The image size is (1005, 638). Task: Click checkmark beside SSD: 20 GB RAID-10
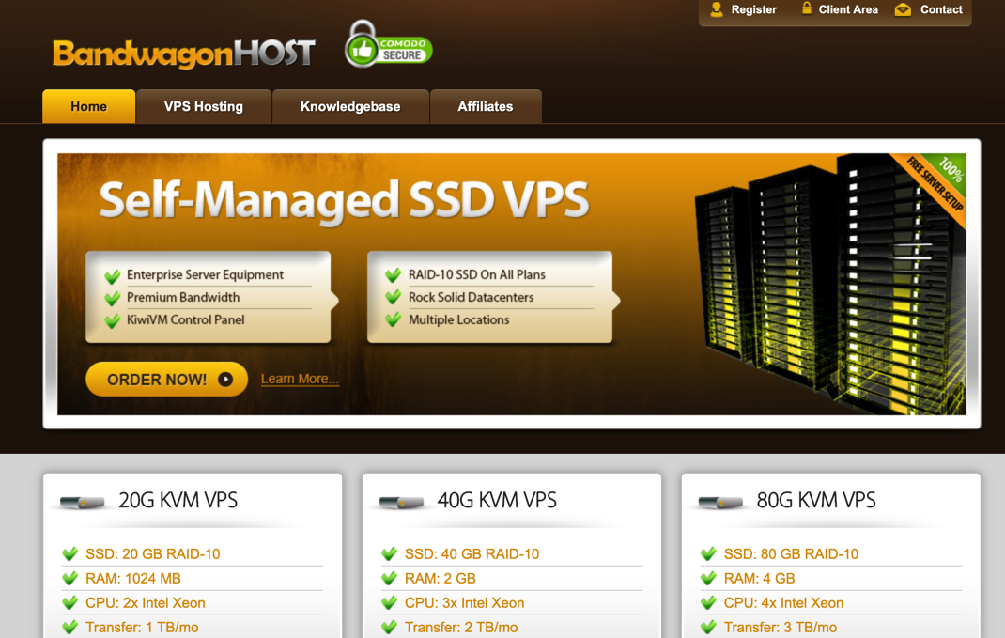point(70,553)
